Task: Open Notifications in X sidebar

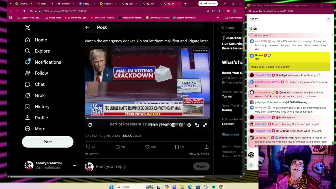Action: [43, 62]
